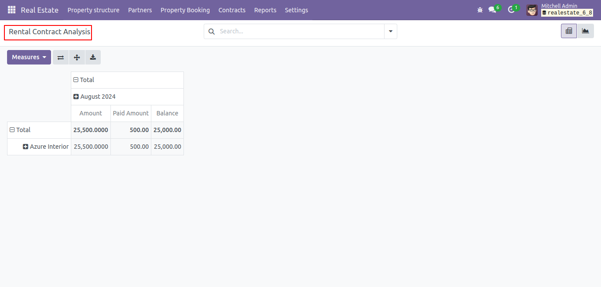
Task: Click Azure Interior Balance 25,000.00 cell
Action: click(x=167, y=147)
